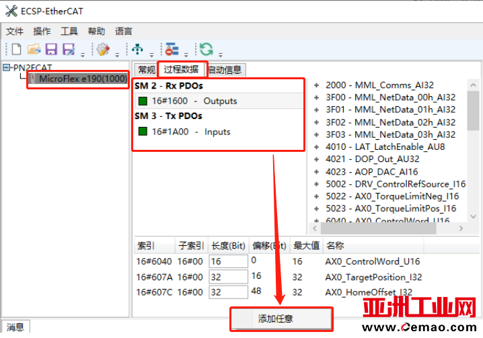
Task: Click the 名称 column header
Action: 373,246
